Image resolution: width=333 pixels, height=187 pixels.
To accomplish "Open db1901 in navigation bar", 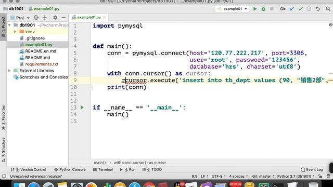I will tap(14, 9).
